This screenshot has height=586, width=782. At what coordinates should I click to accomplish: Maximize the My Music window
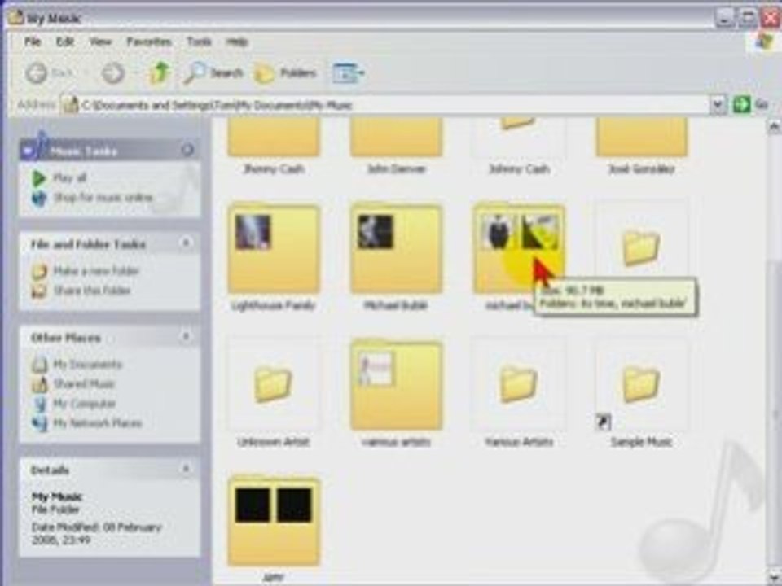pos(748,19)
